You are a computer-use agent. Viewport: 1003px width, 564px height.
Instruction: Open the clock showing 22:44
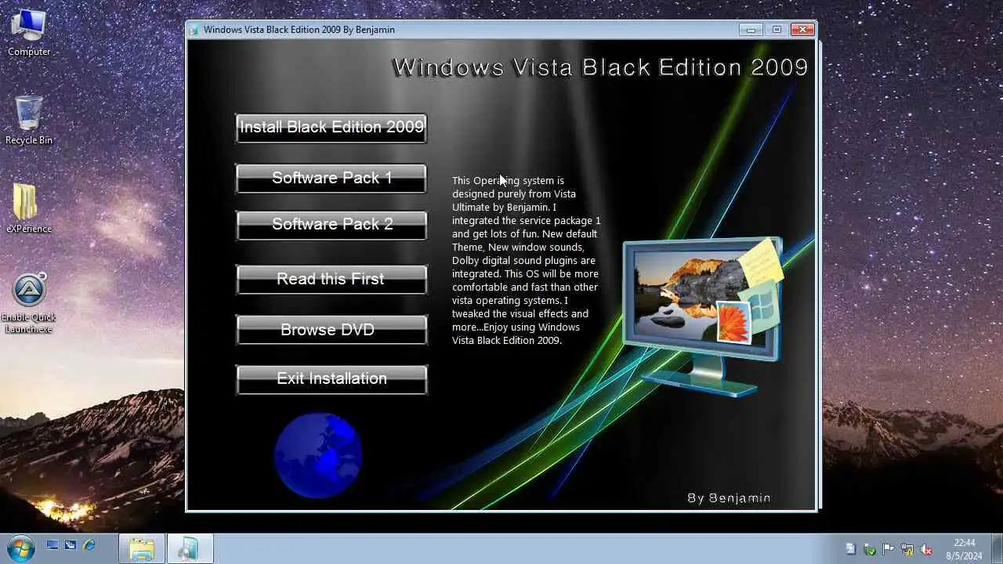click(965, 549)
